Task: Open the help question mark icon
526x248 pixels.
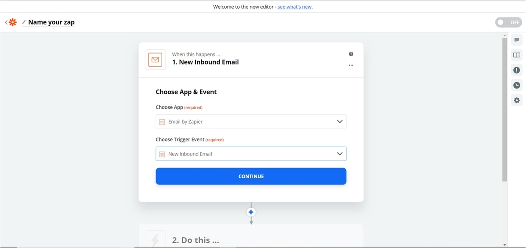Action: pos(351,54)
